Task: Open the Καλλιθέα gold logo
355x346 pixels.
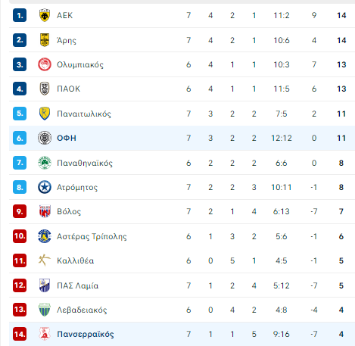Action: 45,260
